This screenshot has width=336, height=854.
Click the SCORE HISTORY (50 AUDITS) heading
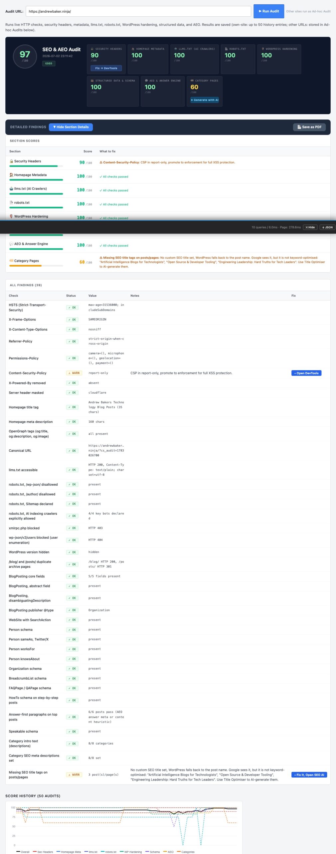(x=33, y=796)
